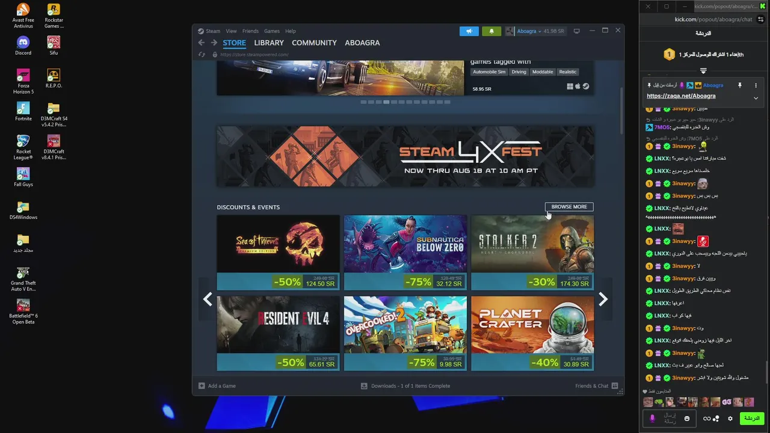This screenshot has height=433, width=770.
Task: Open the ABOAGRA profile tab
Action: (x=362, y=43)
